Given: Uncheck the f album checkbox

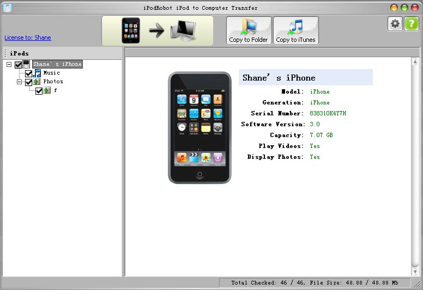Looking at the screenshot, I should click(x=39, y=91).
